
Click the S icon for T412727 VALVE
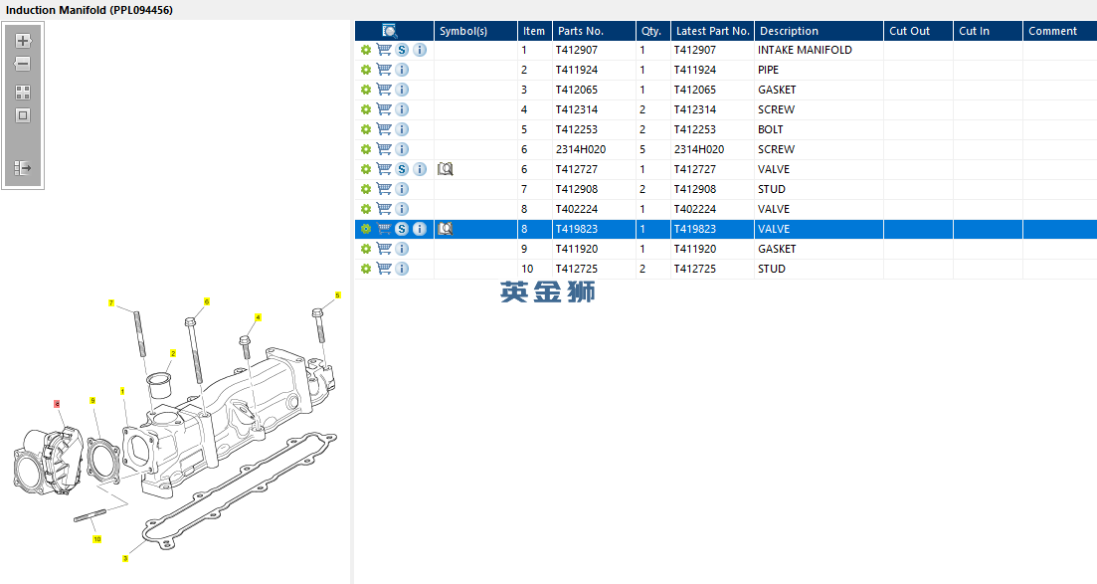pyautogui.click(x=402, y=169)
